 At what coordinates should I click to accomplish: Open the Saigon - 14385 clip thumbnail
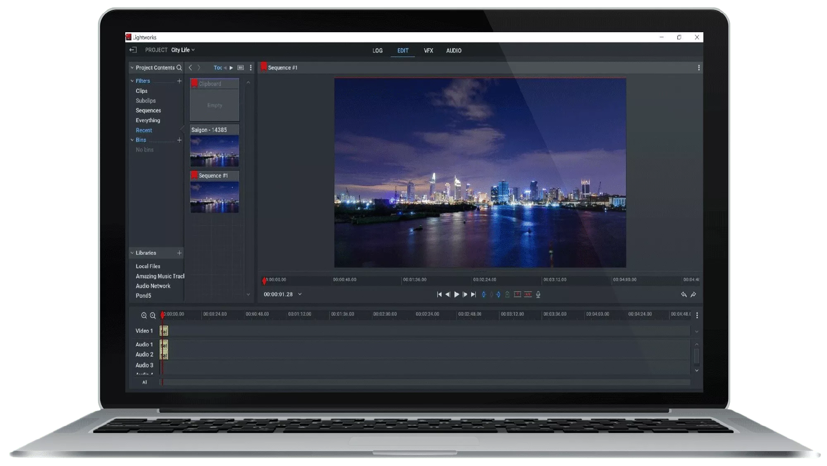(x=214, y=150)
